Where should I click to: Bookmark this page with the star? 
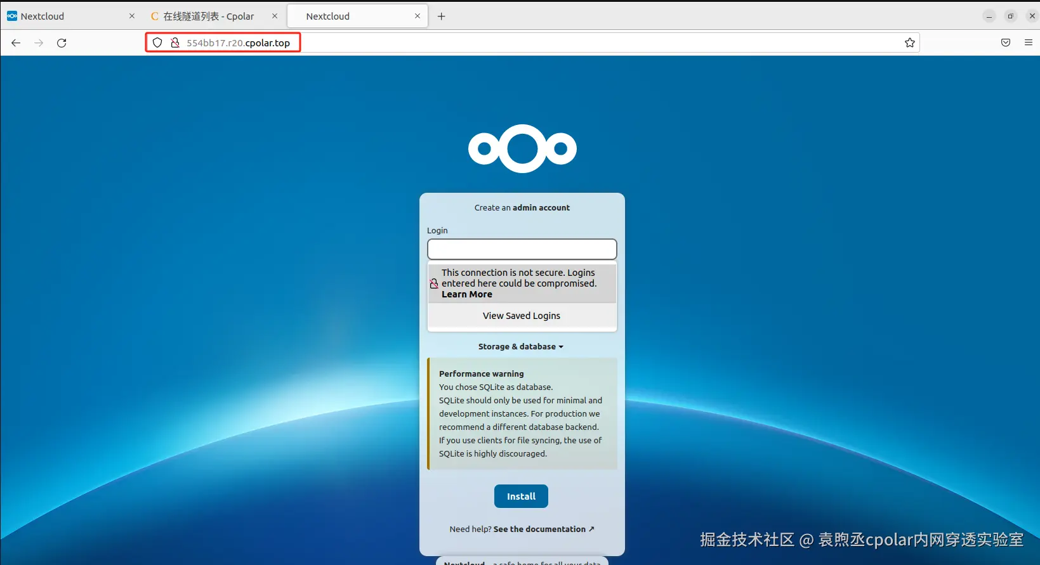pos(910,42)
